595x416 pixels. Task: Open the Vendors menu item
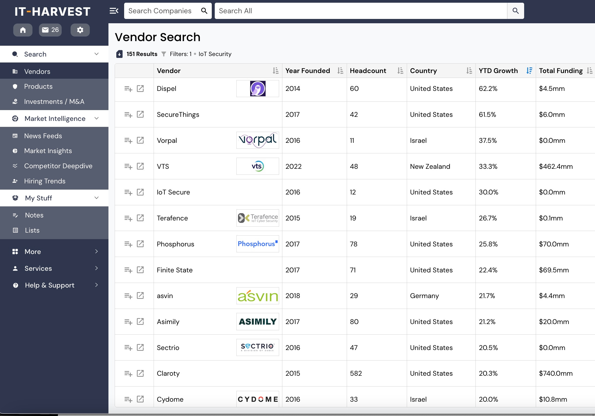coord(54,71)
